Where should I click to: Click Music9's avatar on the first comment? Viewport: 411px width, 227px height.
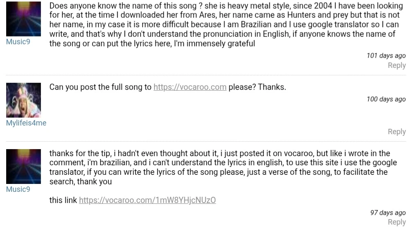coord(23,19)
